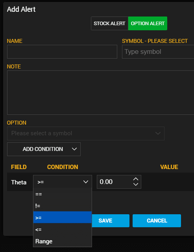The image size is (194, 252).
Task: Select the highlighted >= operator option
Action: 63,217
